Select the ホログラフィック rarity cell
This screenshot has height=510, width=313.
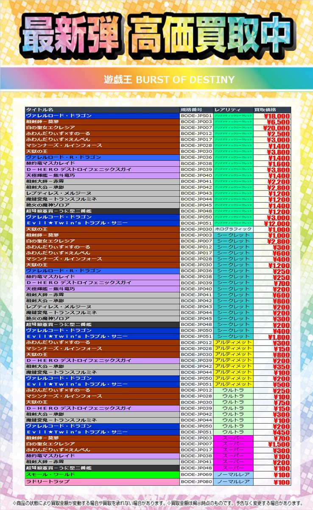pyautogui.click(x=233, y=229)
